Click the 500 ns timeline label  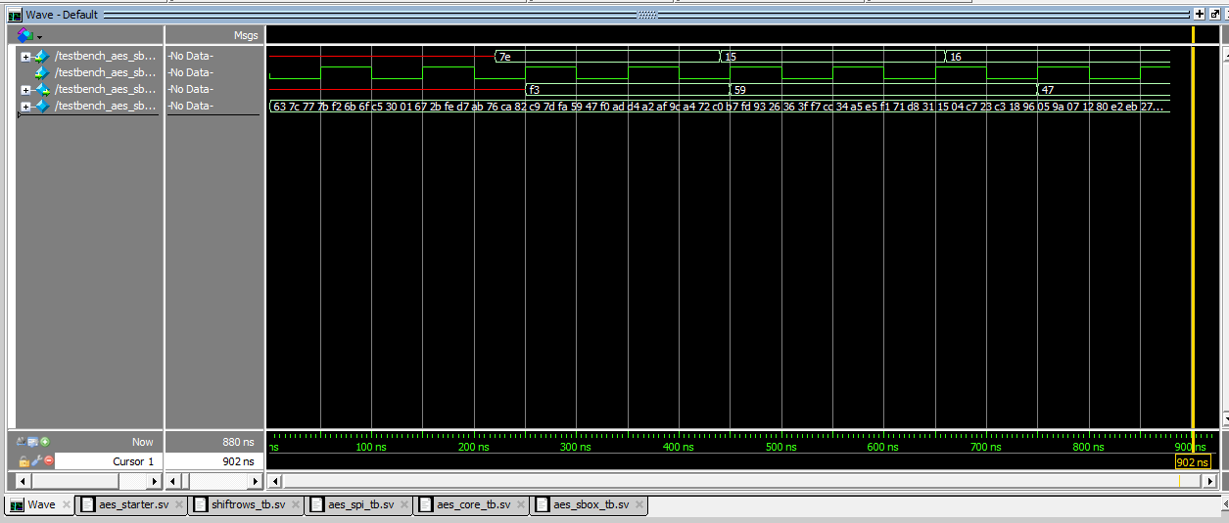pyautogui.click(x=780, y=447)
